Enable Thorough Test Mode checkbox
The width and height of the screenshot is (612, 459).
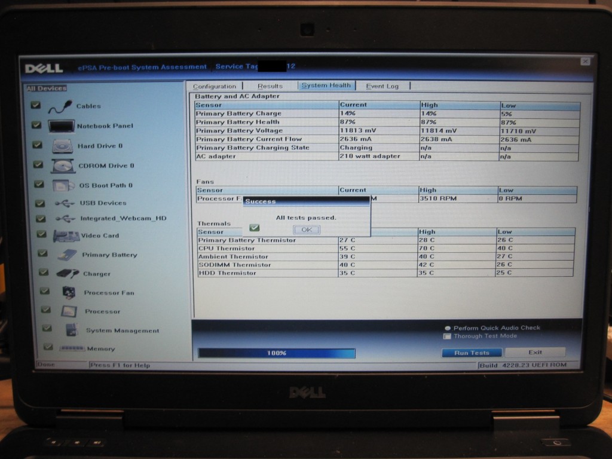point(447,336)
